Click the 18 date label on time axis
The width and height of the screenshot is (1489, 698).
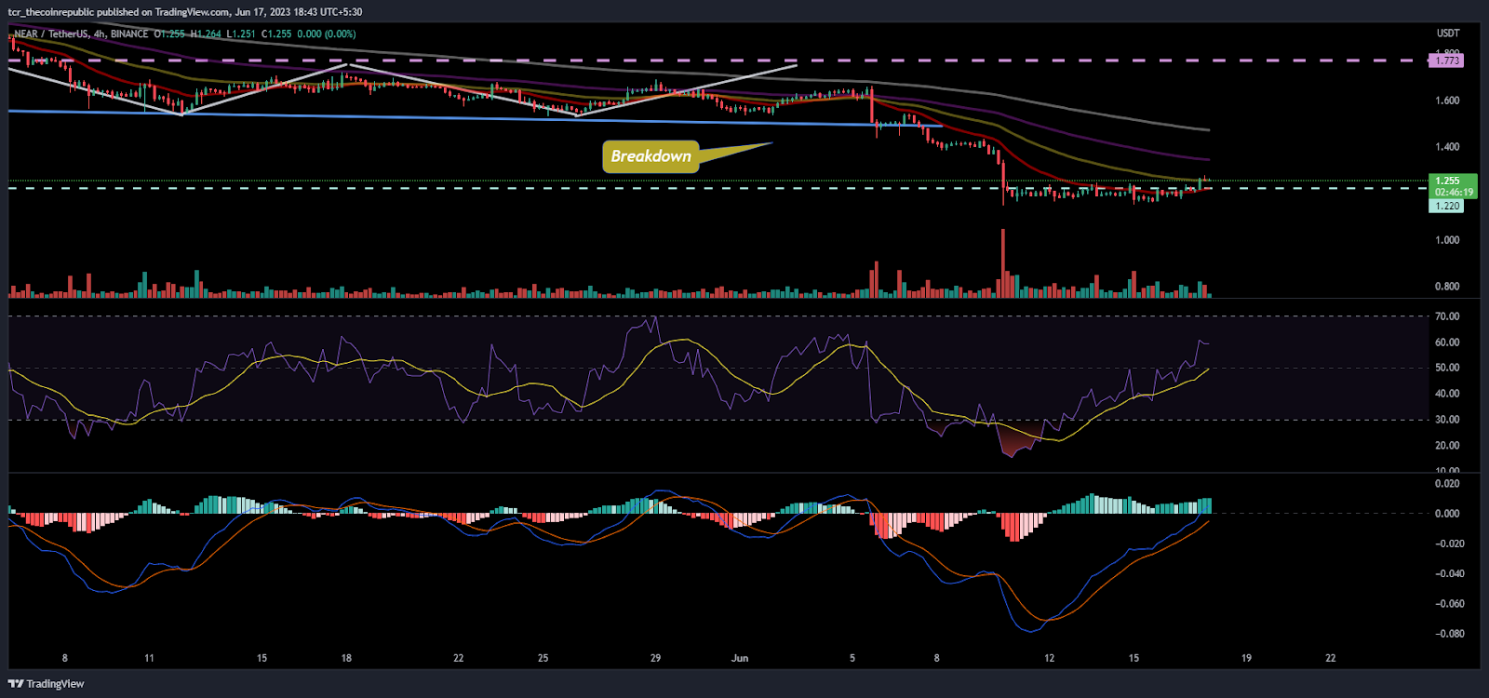[x=346, y=658]
